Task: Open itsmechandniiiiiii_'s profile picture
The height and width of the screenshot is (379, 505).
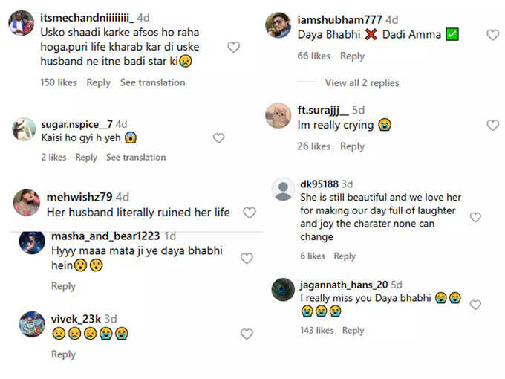Action: tap(22, 23)
